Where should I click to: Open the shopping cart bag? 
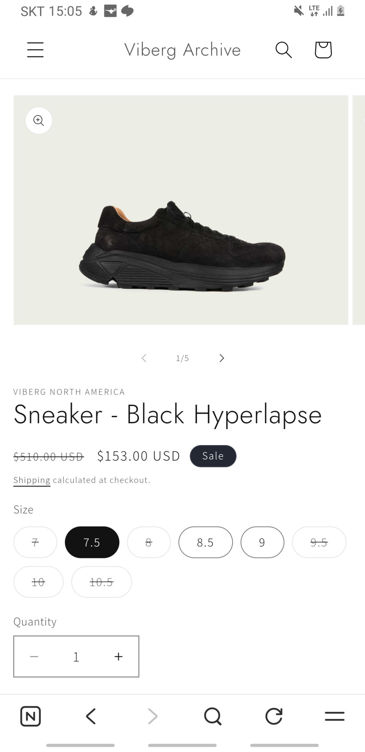click(x=323, y=50)
